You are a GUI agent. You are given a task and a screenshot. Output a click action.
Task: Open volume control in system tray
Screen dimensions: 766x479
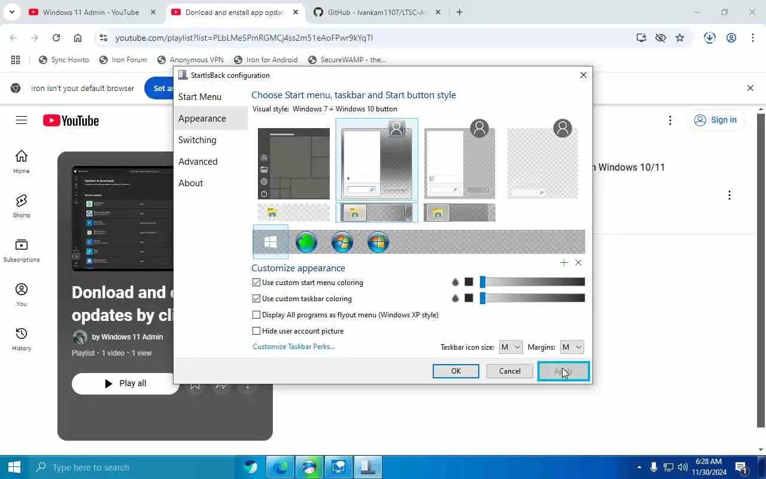click(x=683, y=467)
